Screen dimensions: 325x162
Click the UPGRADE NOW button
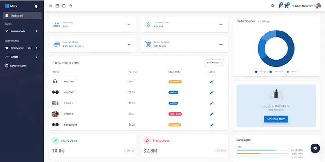pos(276,119)
